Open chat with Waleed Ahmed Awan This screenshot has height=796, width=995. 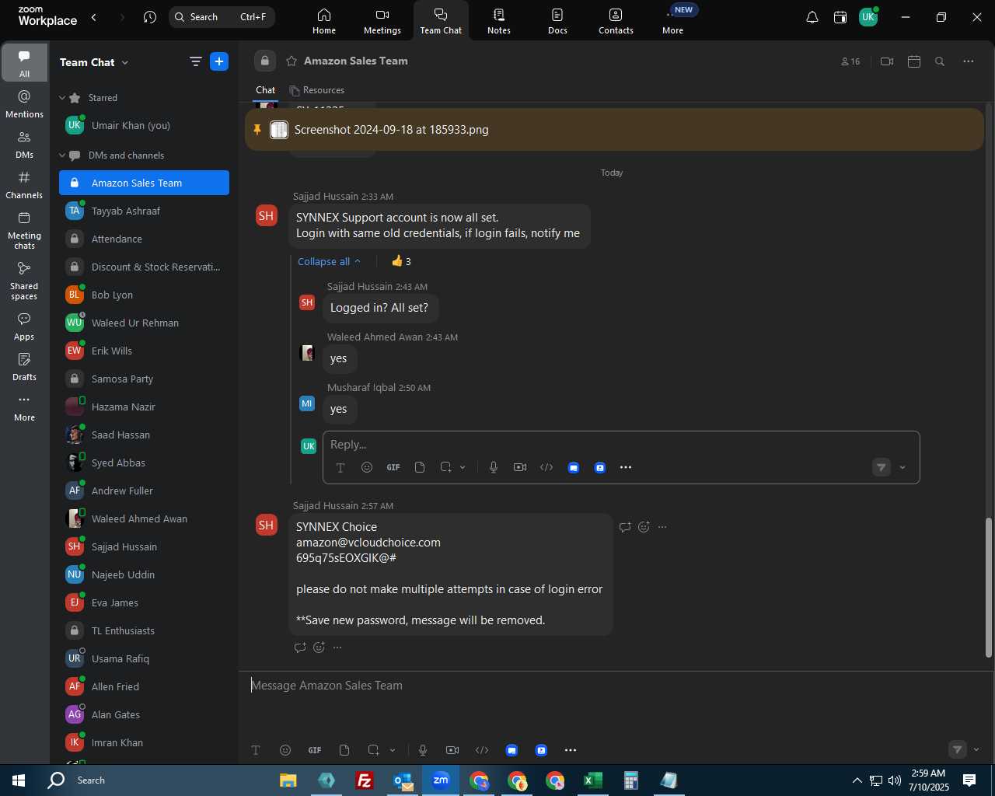pos(144,518)
